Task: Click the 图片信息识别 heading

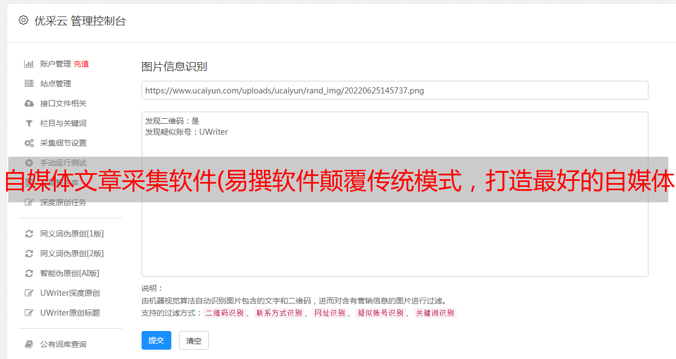Action: tap(174, 67)
